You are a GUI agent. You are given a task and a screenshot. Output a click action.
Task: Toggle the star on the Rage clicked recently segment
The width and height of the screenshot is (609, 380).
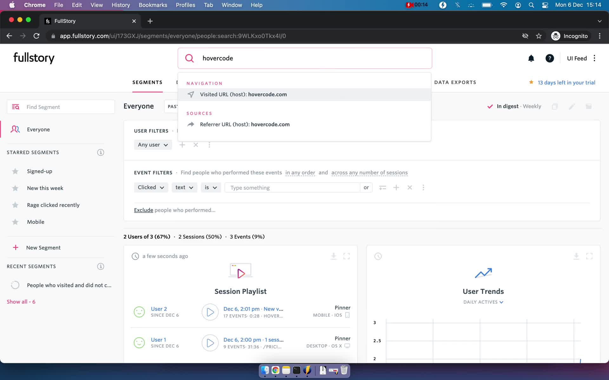pyautogui.click(x=15, y=205)
